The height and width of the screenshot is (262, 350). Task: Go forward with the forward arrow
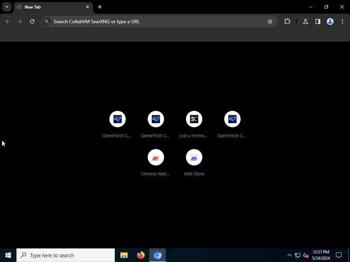pyautogui.click(x=20, y=21)
